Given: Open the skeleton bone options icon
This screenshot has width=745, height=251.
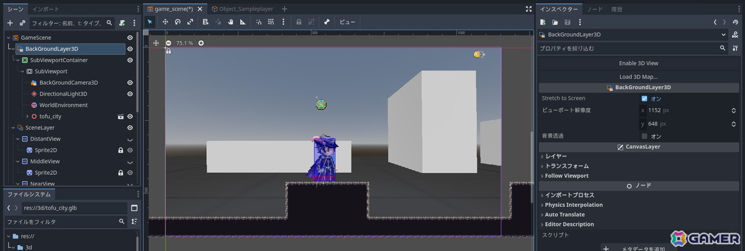Looking at the screenshot, I should click(327, 22).
